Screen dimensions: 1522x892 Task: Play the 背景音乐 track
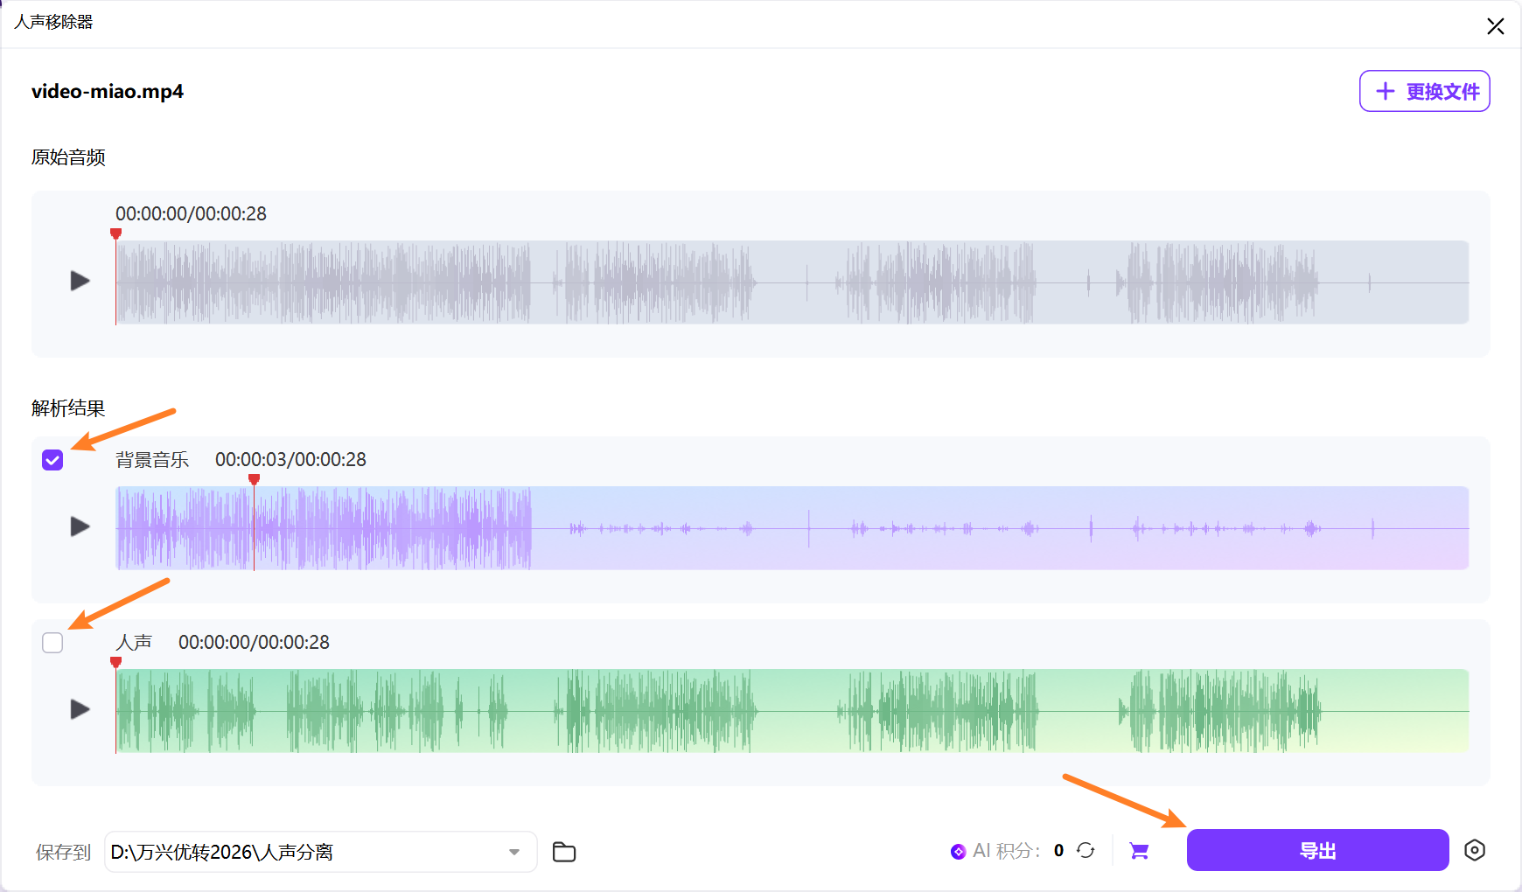tap(80, 526)
